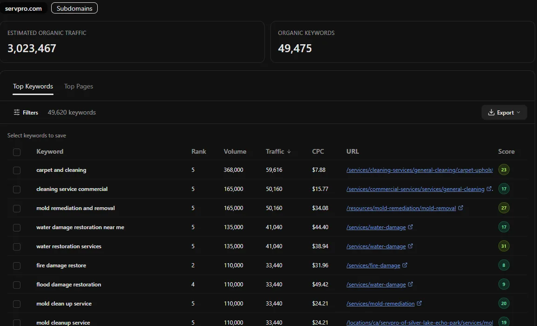Open the Filters panel
Image resolution: width=537 pixels, height=326 pixels.
(26, 112)
